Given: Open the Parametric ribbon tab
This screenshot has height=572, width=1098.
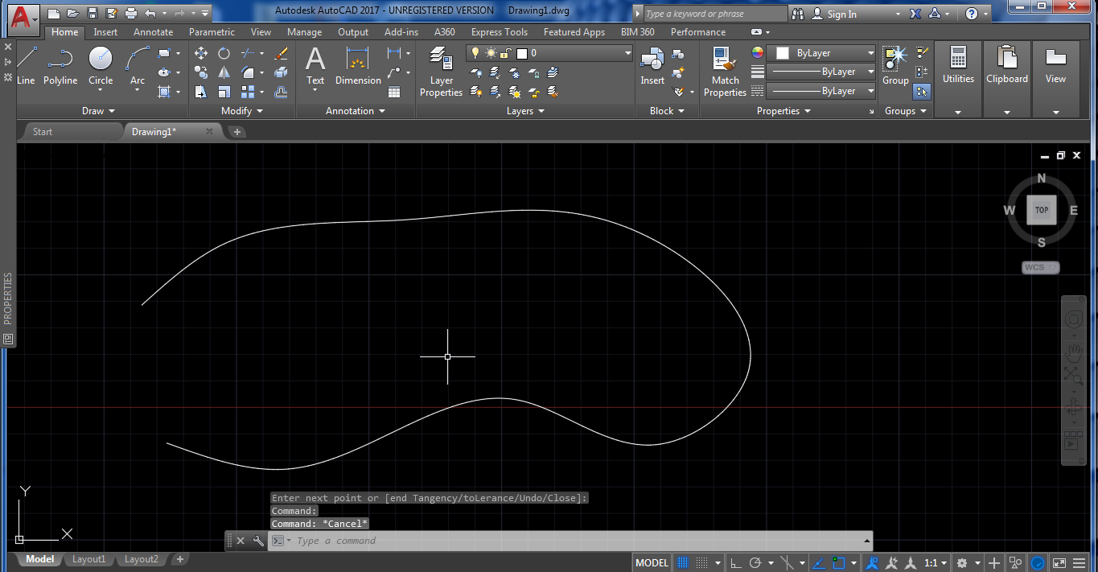Looking at the screenshot, I should 212,31.
